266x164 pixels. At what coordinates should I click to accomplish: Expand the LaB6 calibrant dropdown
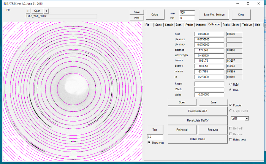click(x=247, y=119)
